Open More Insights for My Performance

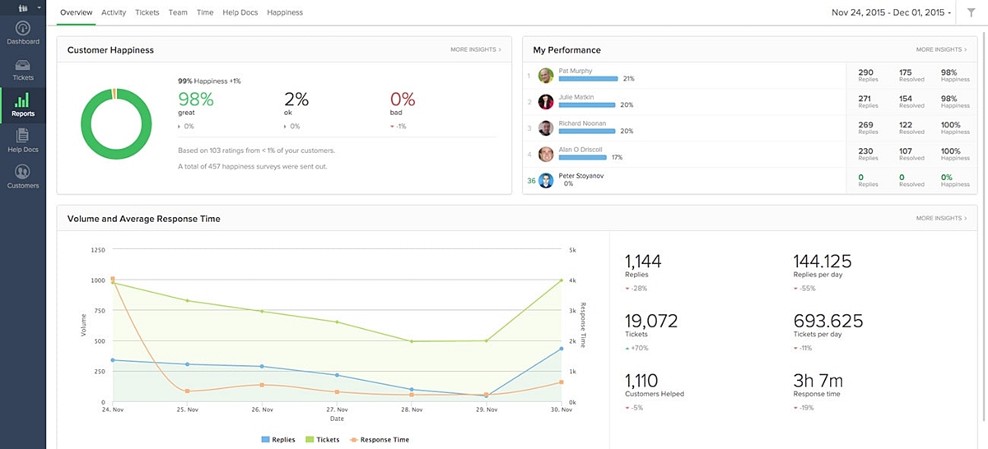click(x=940, y=50)
